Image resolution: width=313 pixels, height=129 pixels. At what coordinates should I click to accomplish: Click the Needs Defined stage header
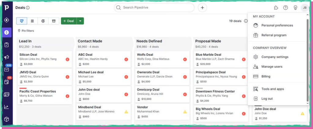coord(163,44)
